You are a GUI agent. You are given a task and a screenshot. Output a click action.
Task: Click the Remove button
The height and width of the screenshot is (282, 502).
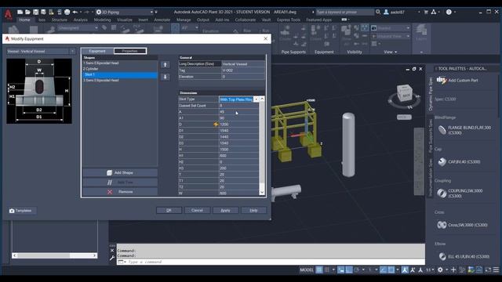click(120, 192)
